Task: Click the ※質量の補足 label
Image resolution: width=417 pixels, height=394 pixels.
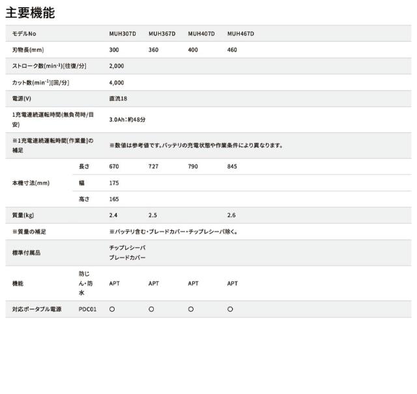Action: (29, 232)
